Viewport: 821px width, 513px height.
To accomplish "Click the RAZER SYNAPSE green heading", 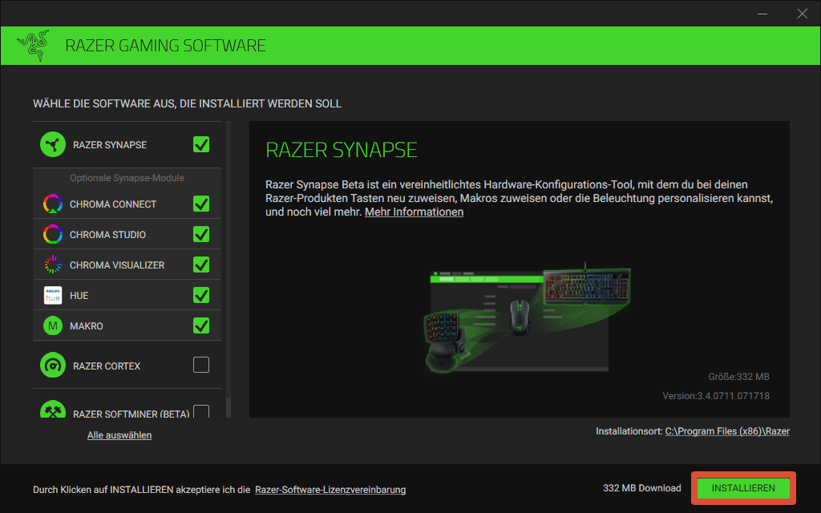I will (342, 150).
